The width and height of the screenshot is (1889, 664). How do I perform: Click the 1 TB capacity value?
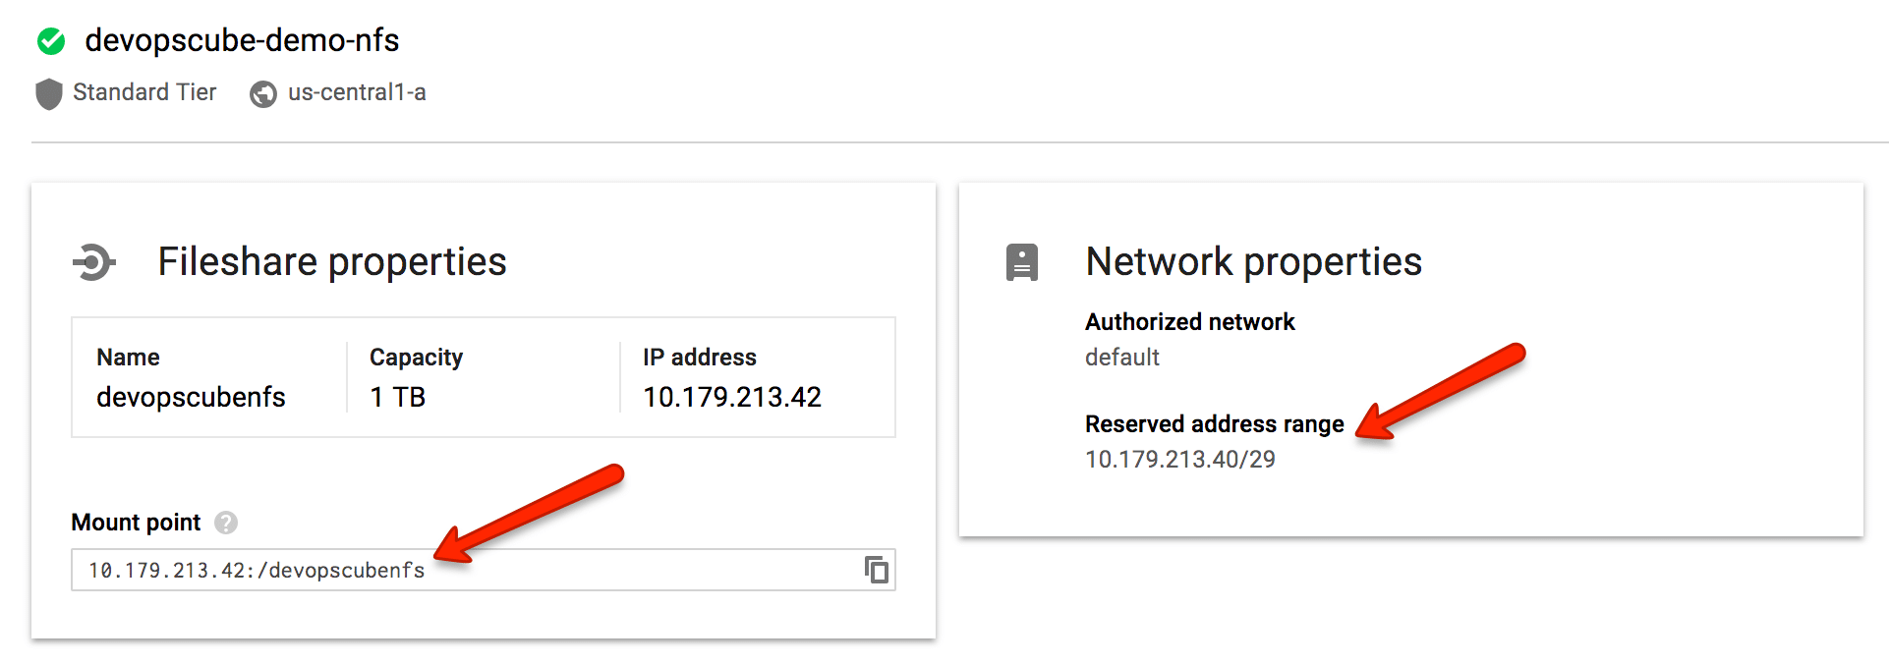[397, 397]
